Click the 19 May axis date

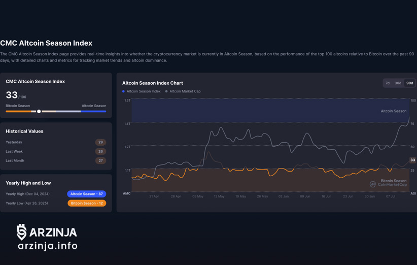(x=240, y=196)
